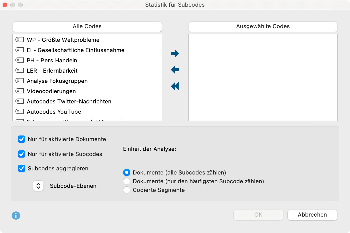The width and height of the screenshot is (350, 233).
Task: Click the Subcode-Ebenen stepper control
Action: click(38, 186)
